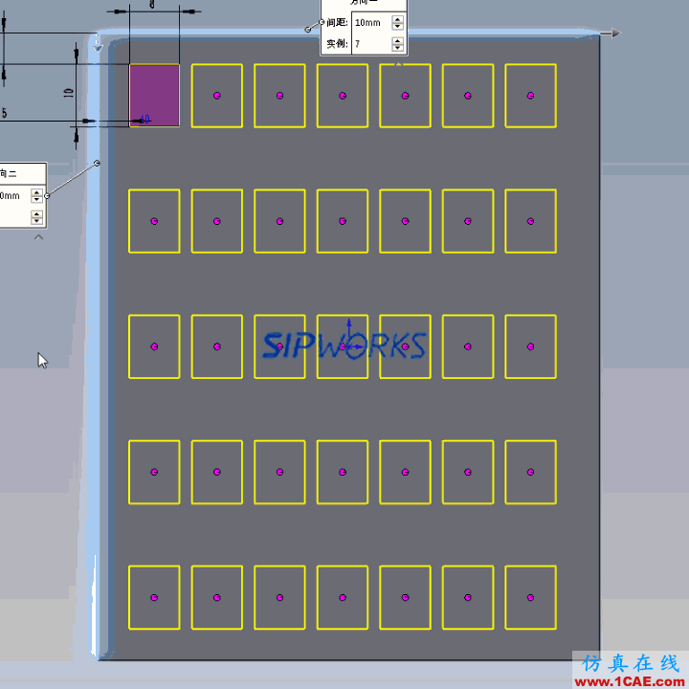Lower the direction-two 0mm spacing with down arrow
689x689 pixels.
pyautogui.click(x=37, y=199)
